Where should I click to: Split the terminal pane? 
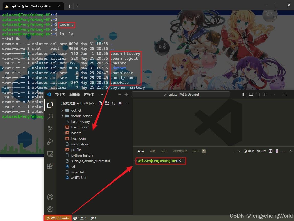point(270,151)
